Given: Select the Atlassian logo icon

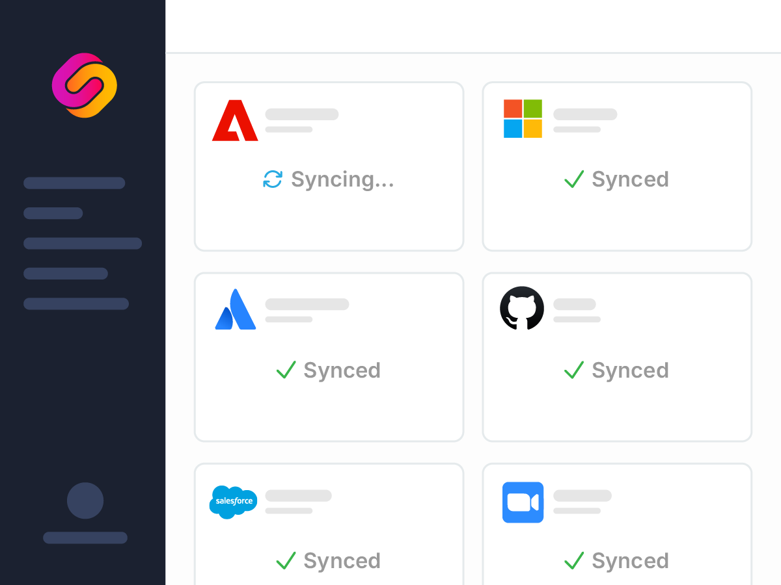Looking at the screenshot, I should (236, 309).
